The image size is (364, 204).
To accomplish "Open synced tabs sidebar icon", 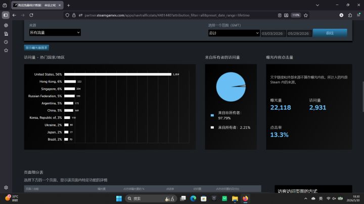I will tap(6, 34).
